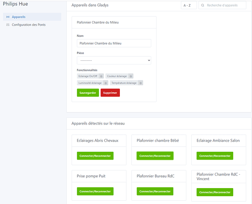Click the light icon on Eclairage On/Off tag
Image resolution: width=252 pixels, height=204 pixels.
(x=101, y=76)
